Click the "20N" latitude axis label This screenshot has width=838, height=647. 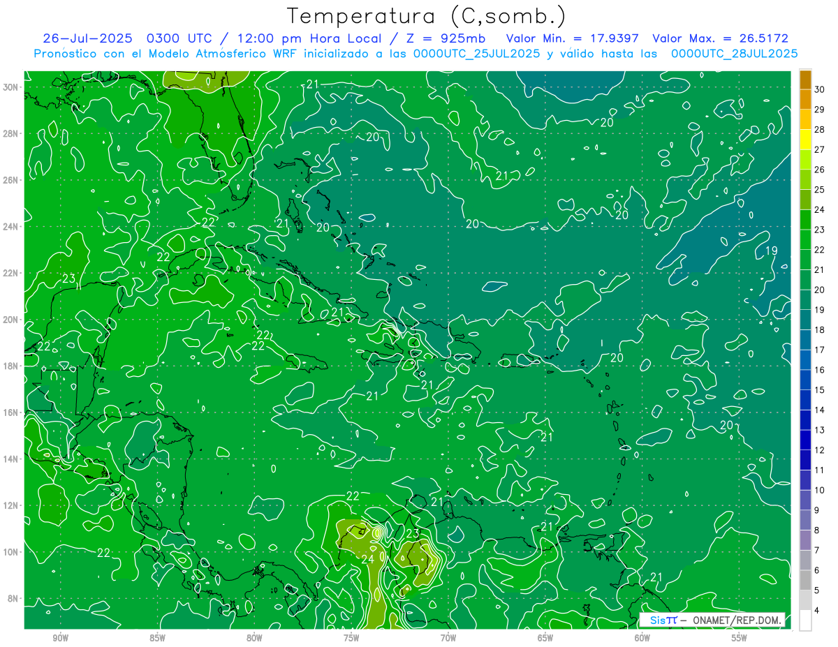[12, 320]
